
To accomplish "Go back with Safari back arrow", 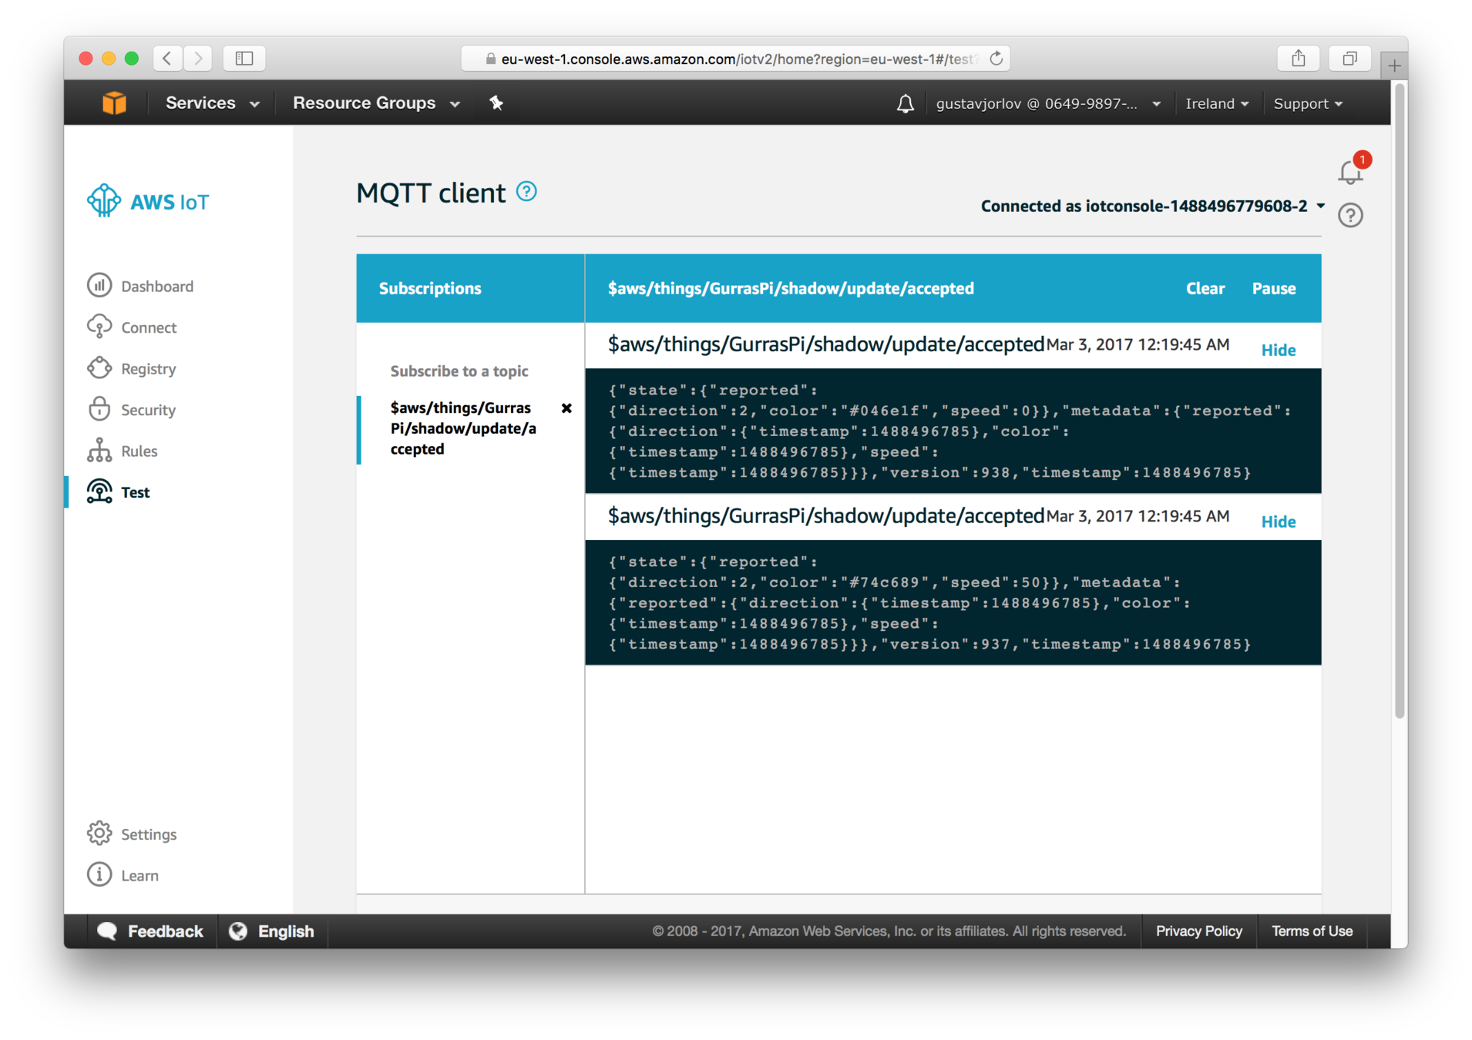I will click(167, 58).
